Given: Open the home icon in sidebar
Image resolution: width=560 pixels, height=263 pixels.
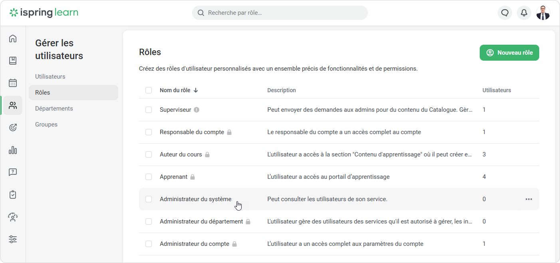Looking at the screenshot, I should (x=13, y=39).
